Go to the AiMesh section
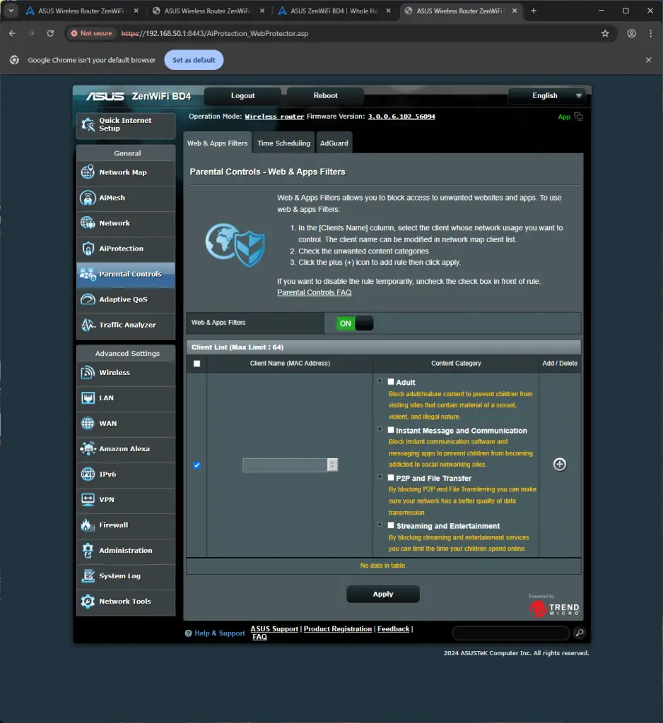Viewport: 663px width, 723px height. 126,198
